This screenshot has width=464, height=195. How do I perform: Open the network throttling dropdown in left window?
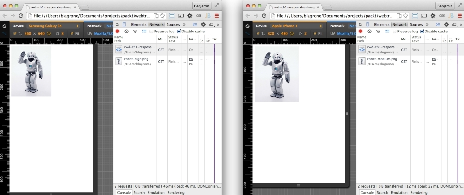(108, 26)
